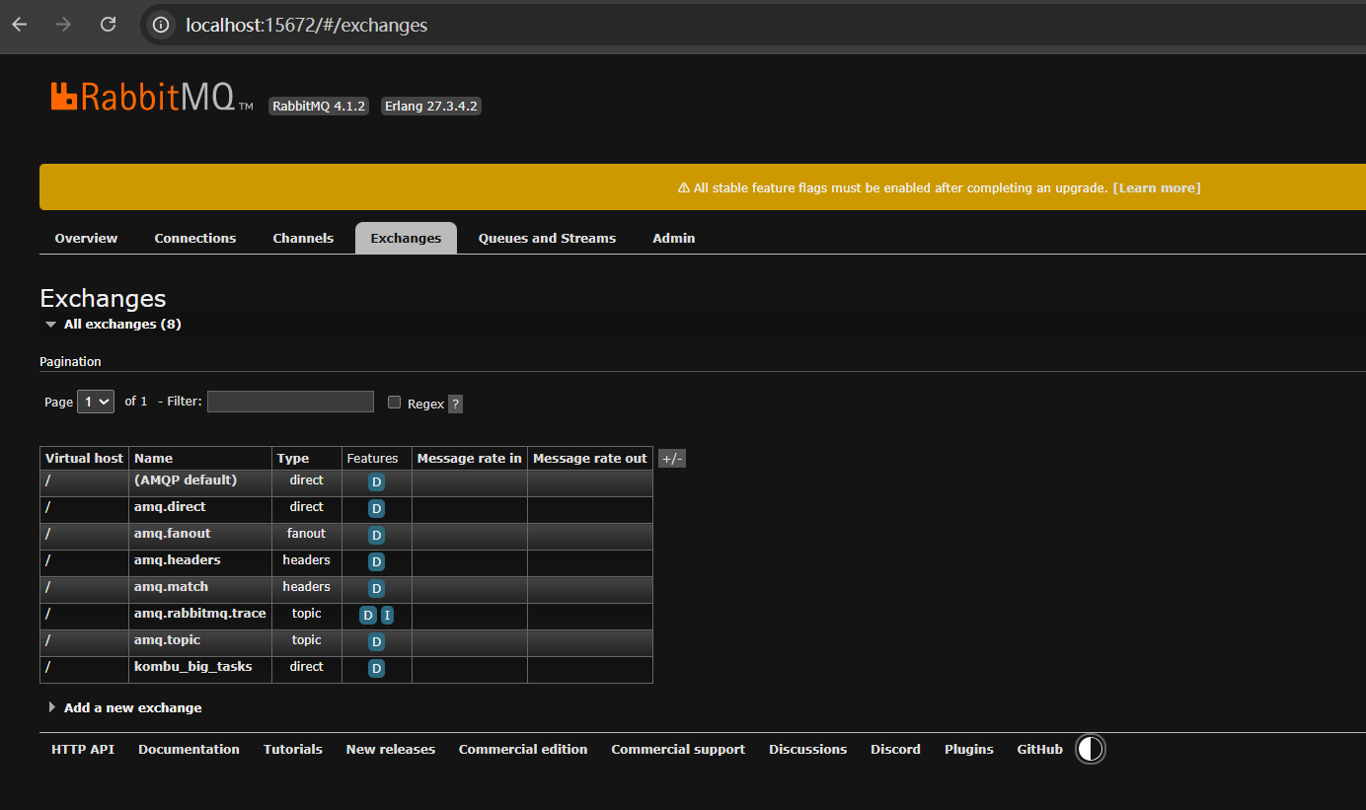The image size is (1366, 810).
Task: Open the amq.match exchange
Action: click(172, 587)
